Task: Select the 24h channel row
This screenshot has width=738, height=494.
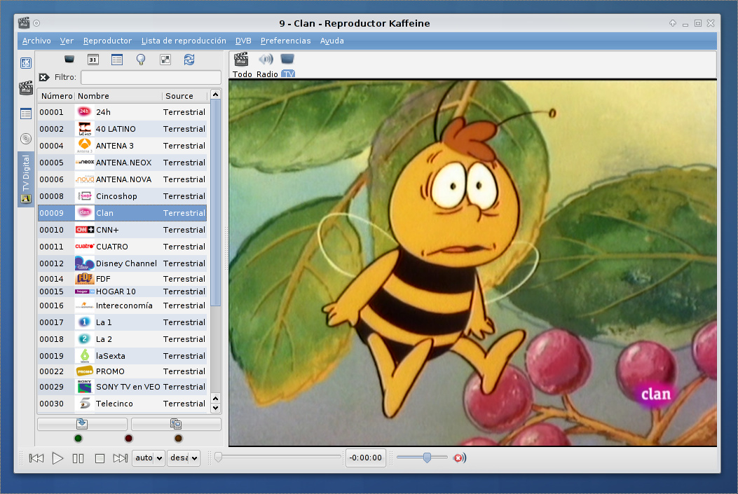Action: pos(123,112)
